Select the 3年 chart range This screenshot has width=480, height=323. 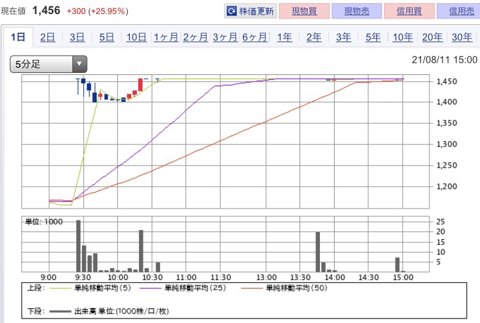click(x=344, y=37)
